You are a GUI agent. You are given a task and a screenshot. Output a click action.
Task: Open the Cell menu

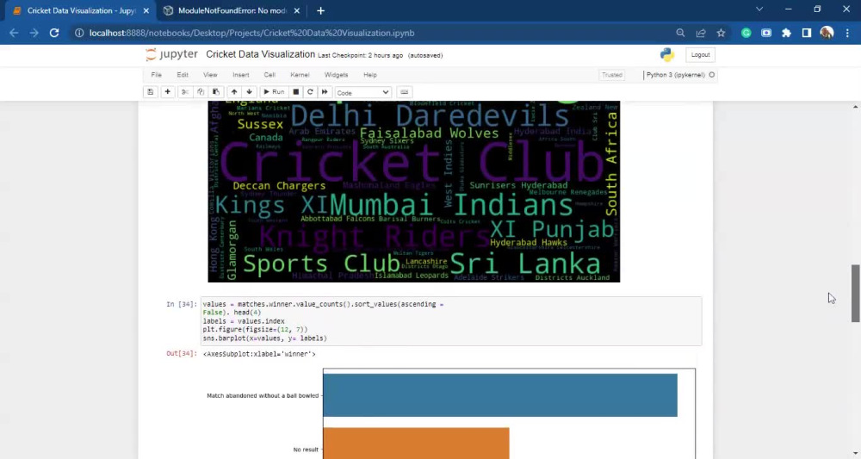pos(269,75)
